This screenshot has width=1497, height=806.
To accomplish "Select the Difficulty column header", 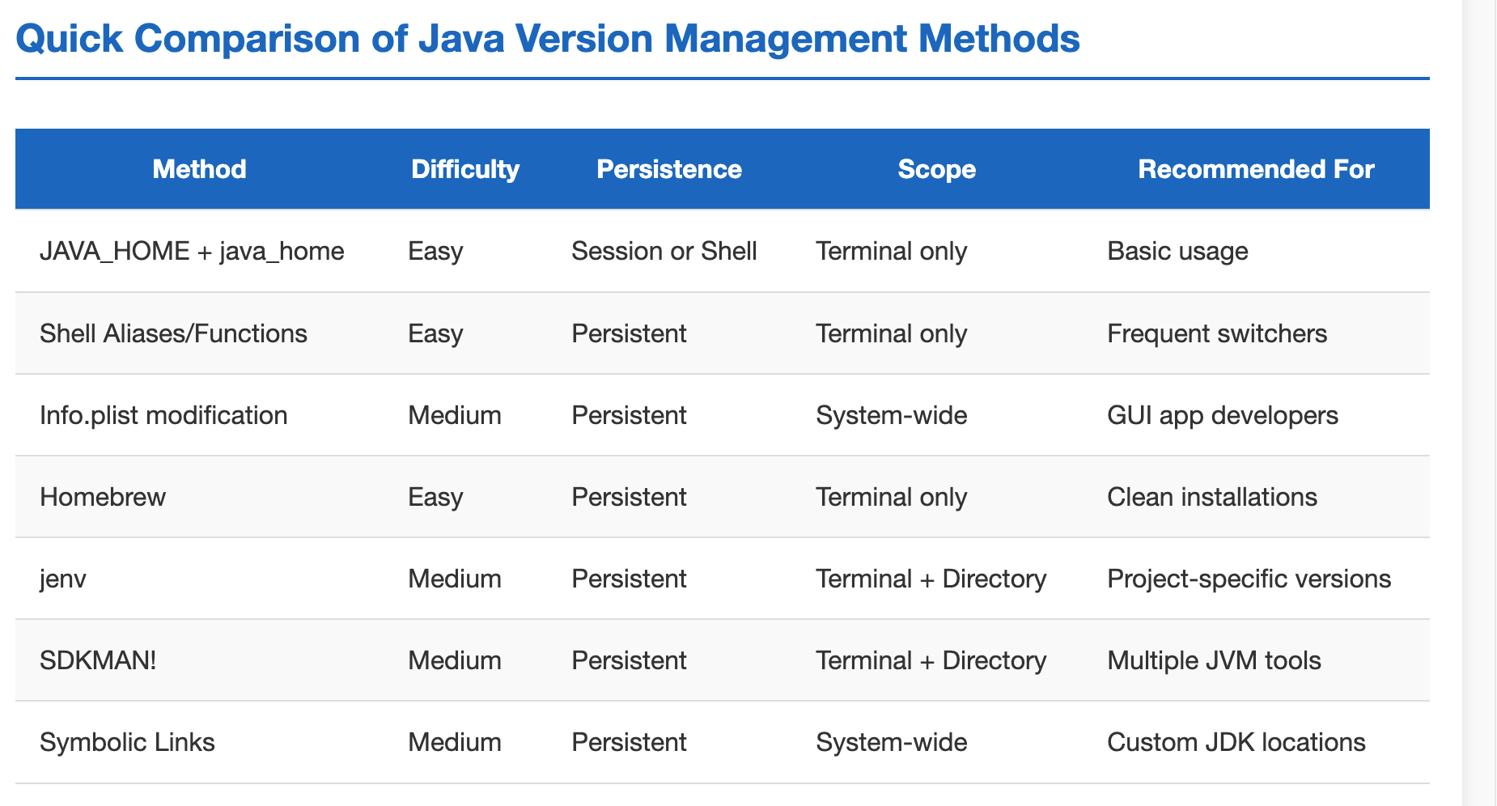I will (x=465, y=169).
